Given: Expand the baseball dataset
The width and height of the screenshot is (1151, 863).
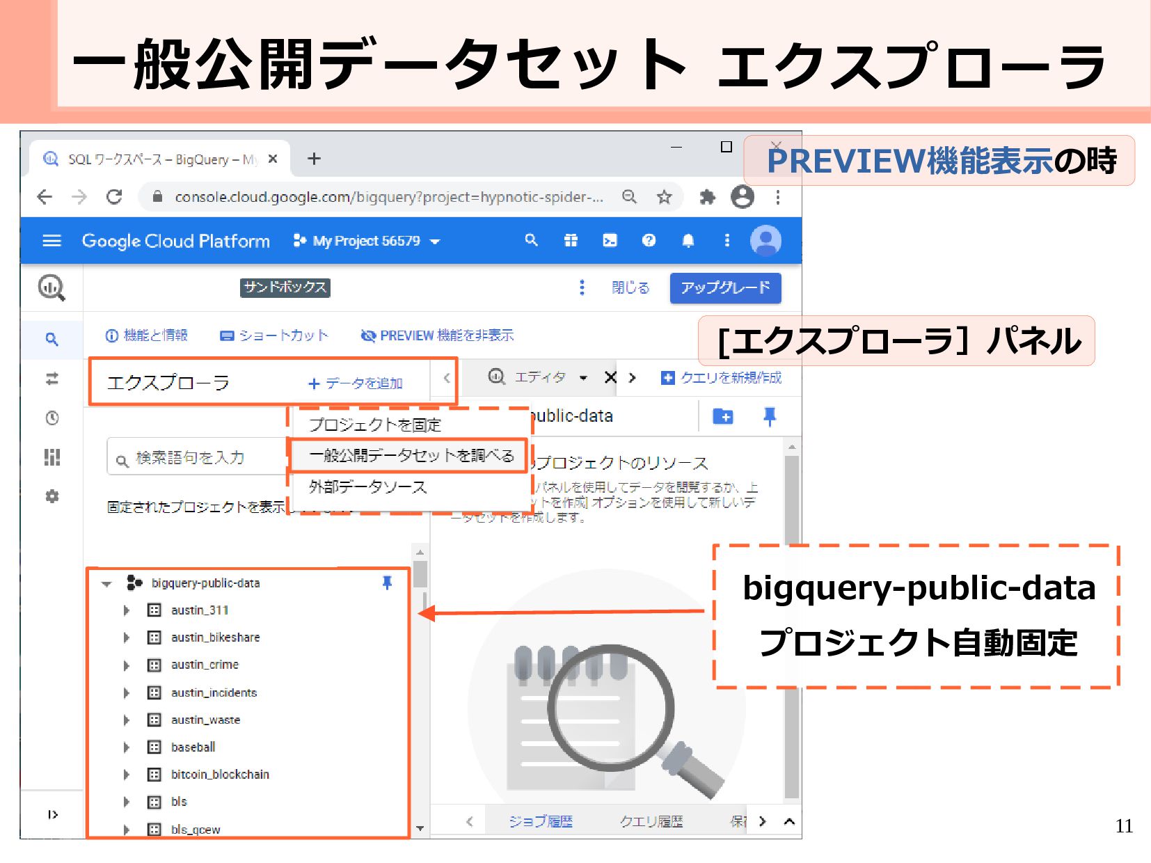Looking at the screenshot, I should 127,747.
